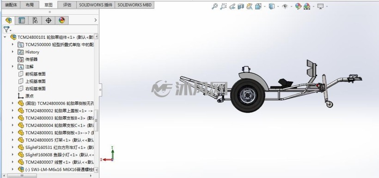Switch to the 评估 tab
This screenshot has height=178, width=379.
(67, 5)
